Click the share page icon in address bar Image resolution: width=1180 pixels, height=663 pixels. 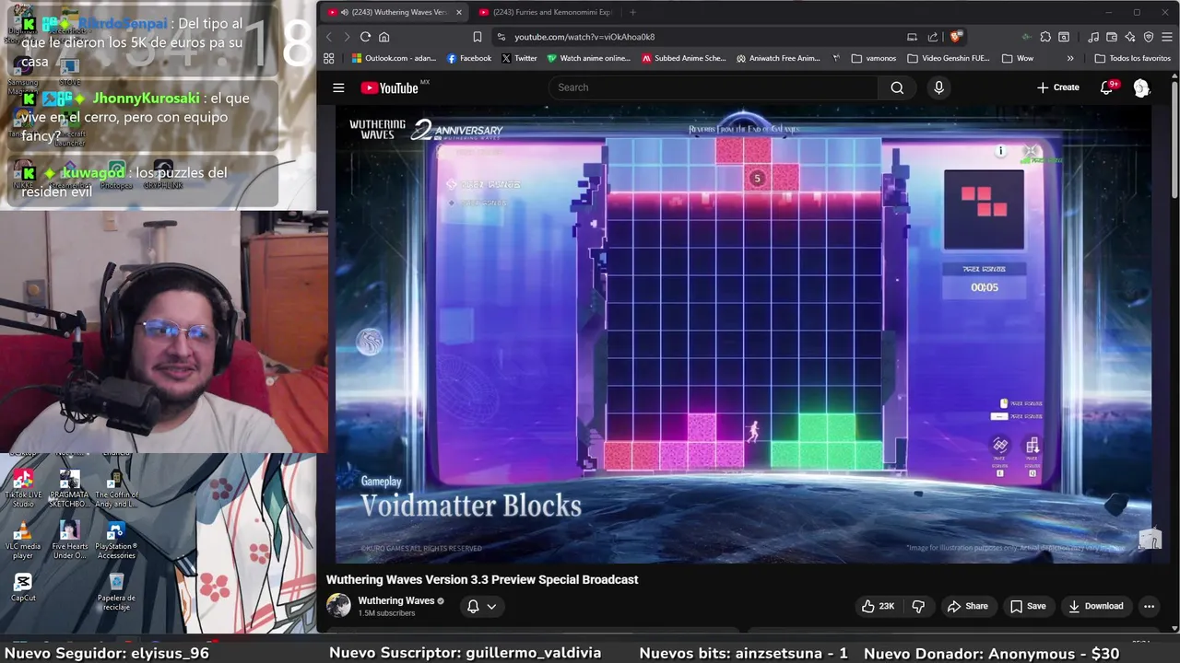click(933, 37)
